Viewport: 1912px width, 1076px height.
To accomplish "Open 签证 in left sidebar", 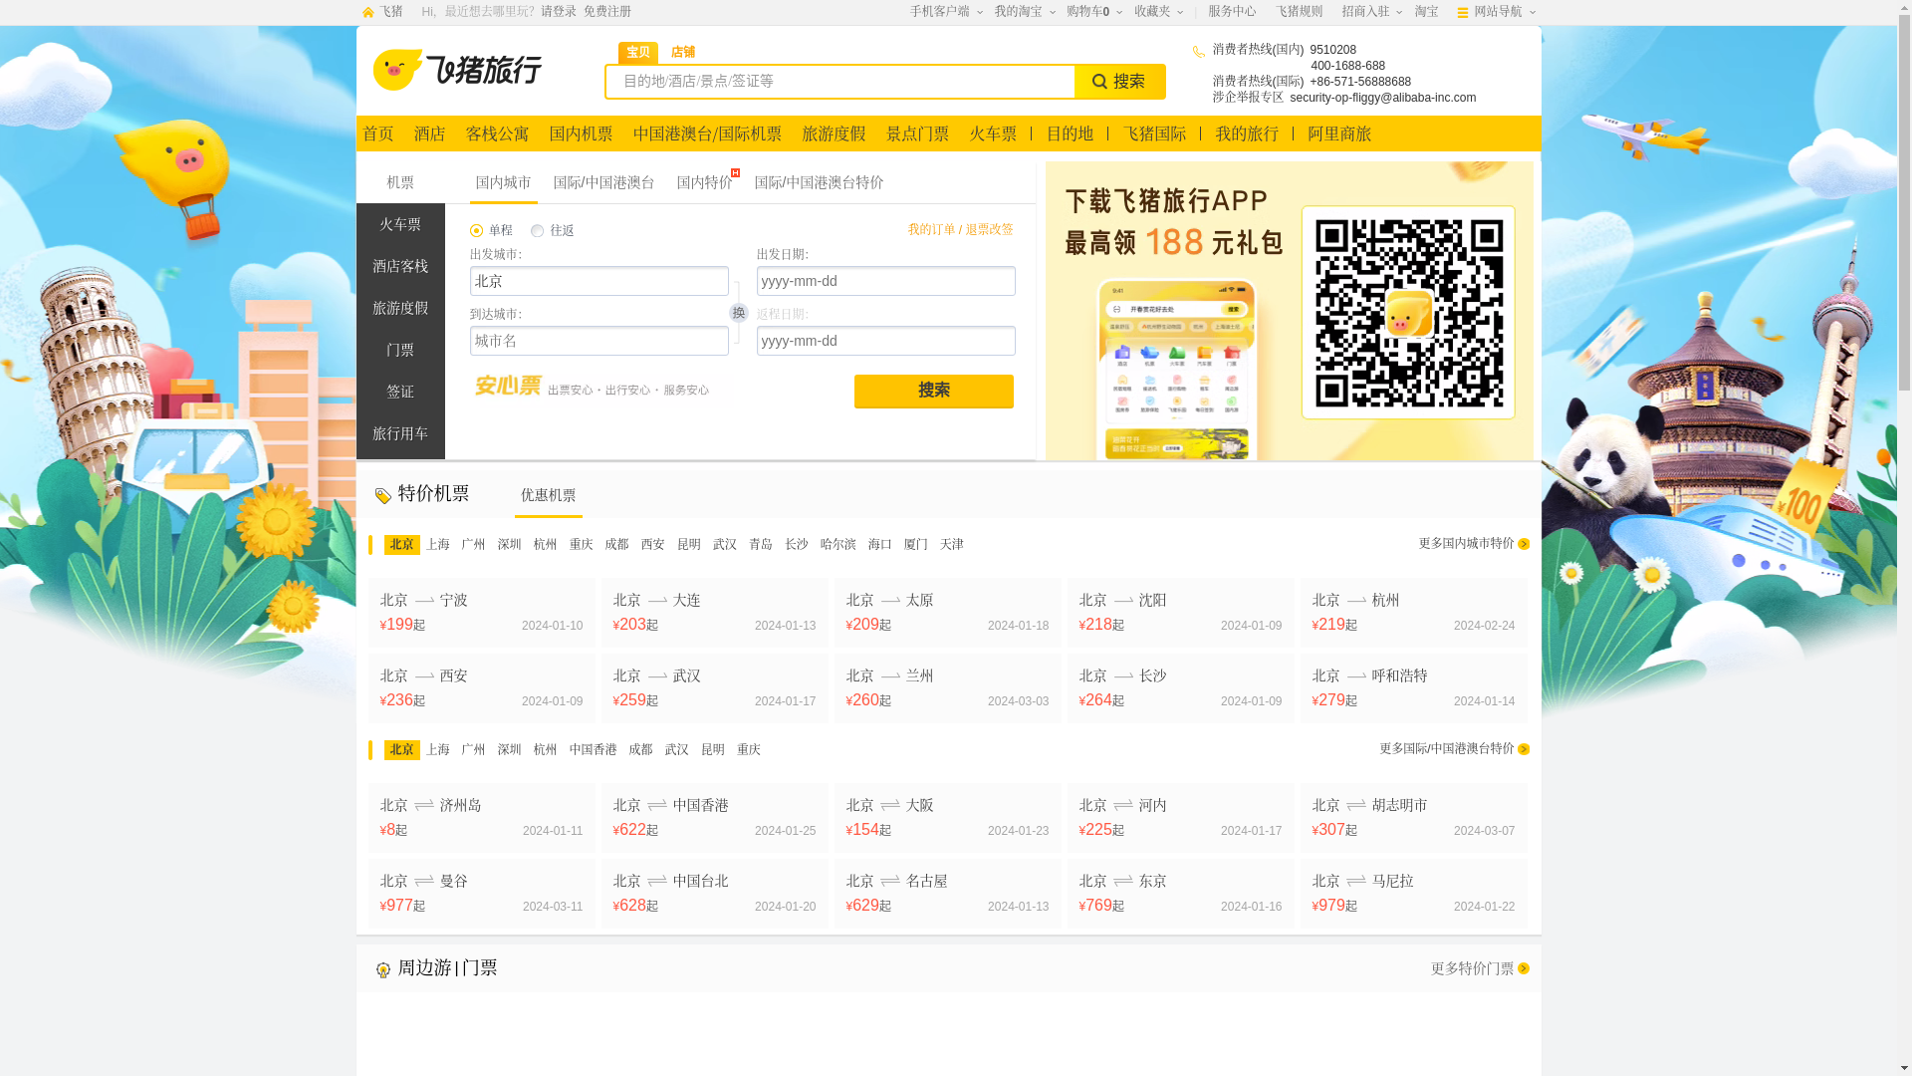I will click(400, 393).
